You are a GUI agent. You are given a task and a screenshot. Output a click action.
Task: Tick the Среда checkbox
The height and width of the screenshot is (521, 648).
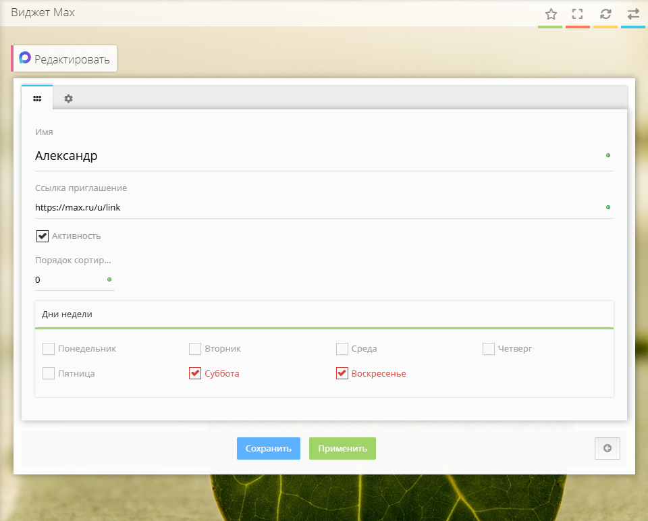click(342, 349)
